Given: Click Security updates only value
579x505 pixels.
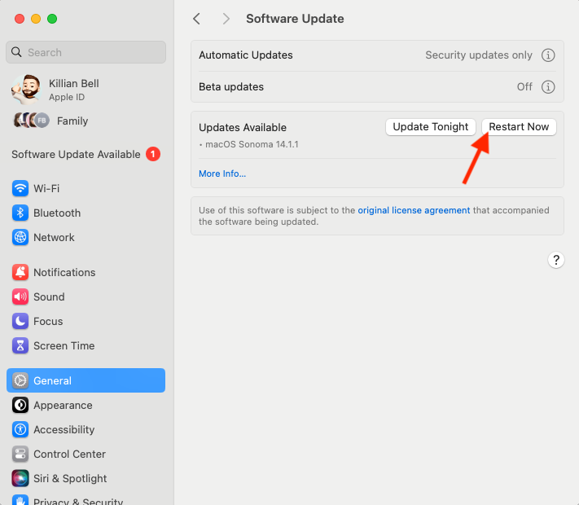Looking at the screenshot, I should (x=479, y=55).
